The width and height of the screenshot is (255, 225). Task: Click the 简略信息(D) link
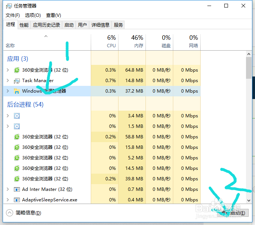28,213
